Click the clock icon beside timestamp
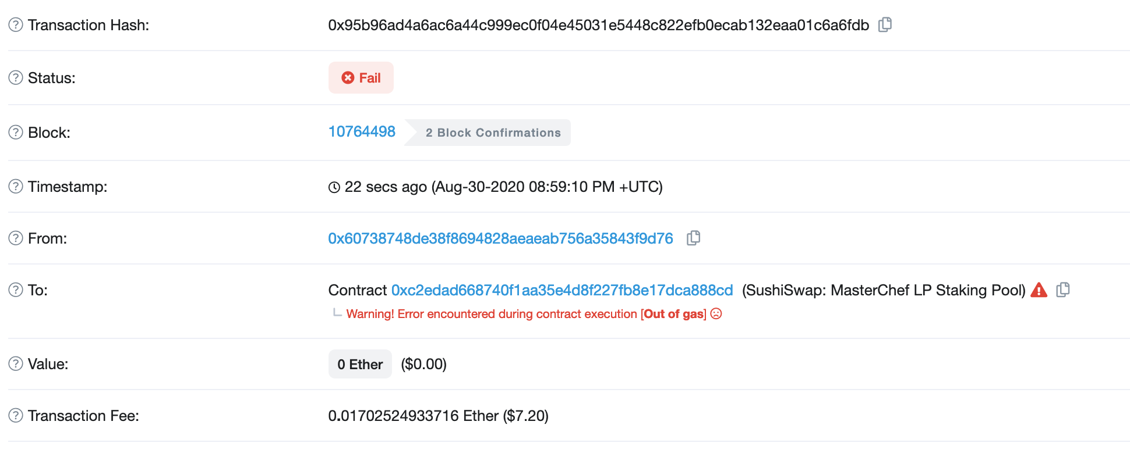Image resolution: width=1130 pixels, height=450 pixels. pyautogui.click(x=334, y=187)
